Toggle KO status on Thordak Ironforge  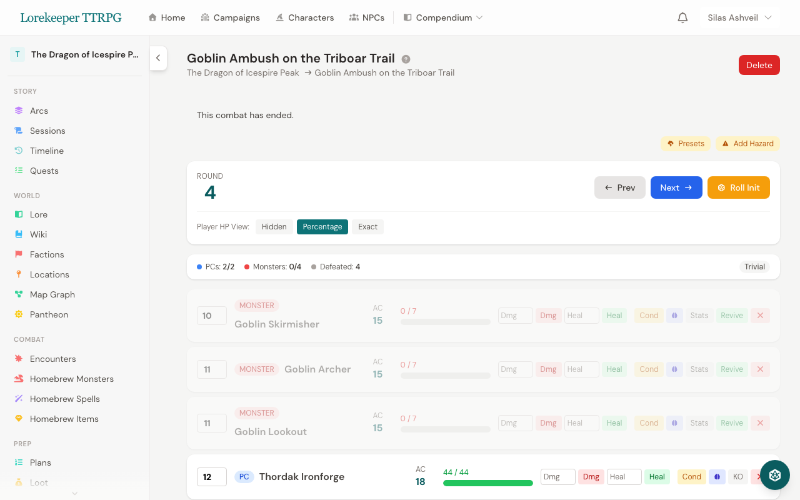737,476
